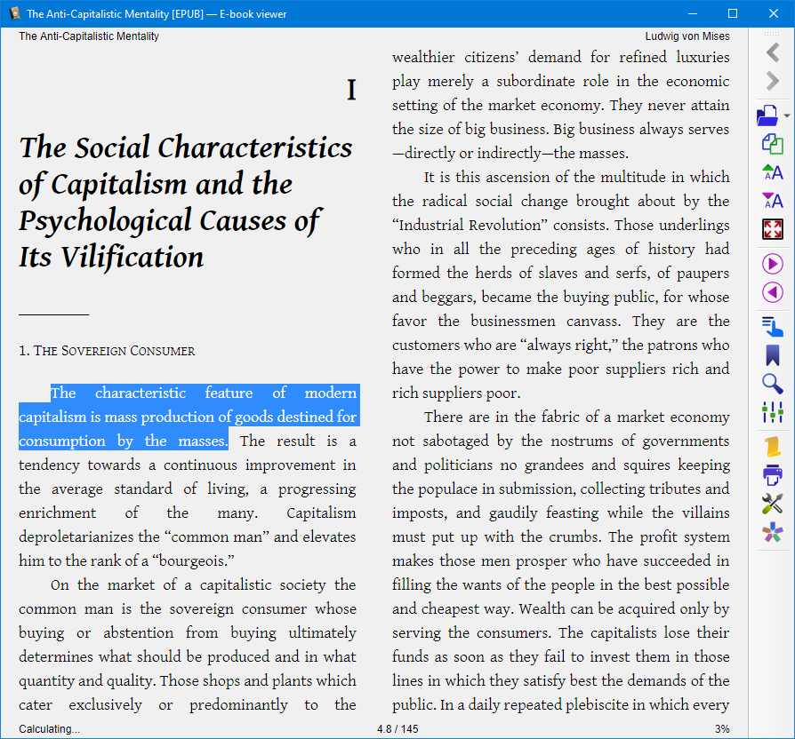Click chapter numeral I

[x=351, y=90]
